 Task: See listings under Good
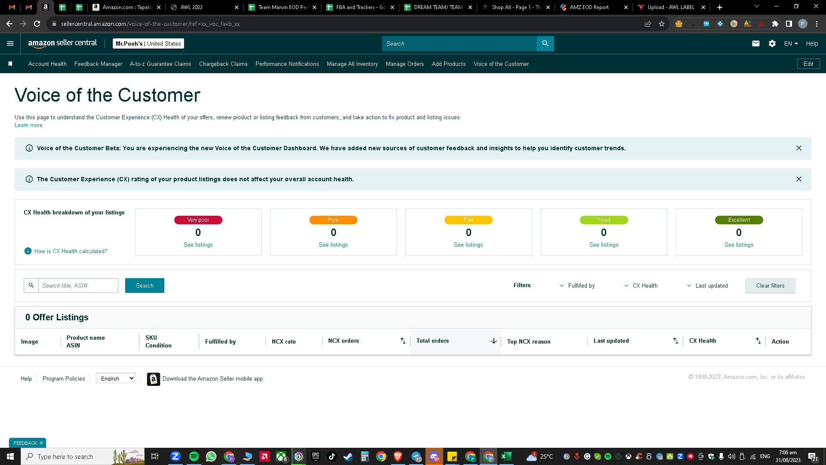pyautogui.click(x=604, y=245)
